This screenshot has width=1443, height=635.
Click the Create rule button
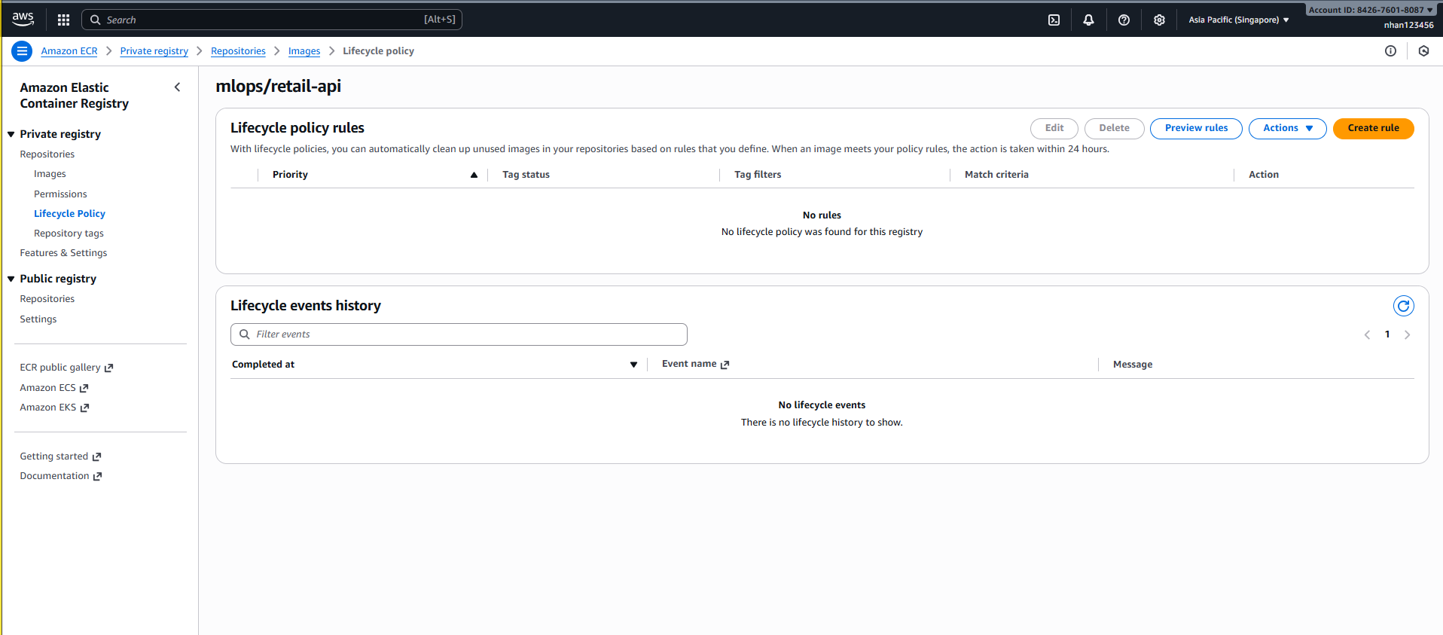[x=1373, y=128]
